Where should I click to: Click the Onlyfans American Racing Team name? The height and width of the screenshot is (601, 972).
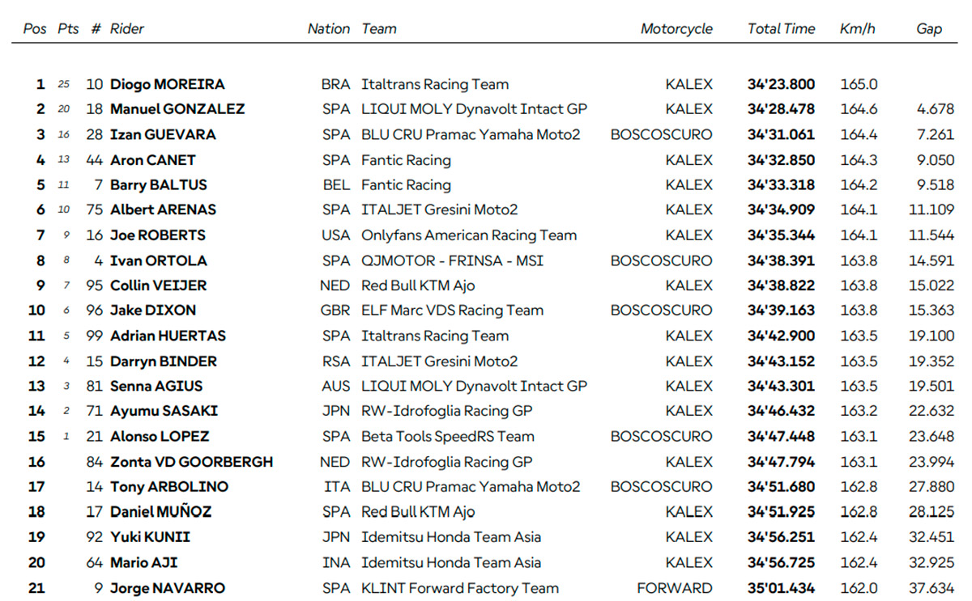[x=469, y=235]
